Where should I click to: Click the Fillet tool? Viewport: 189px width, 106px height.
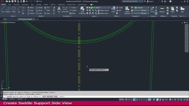[47, 11]
